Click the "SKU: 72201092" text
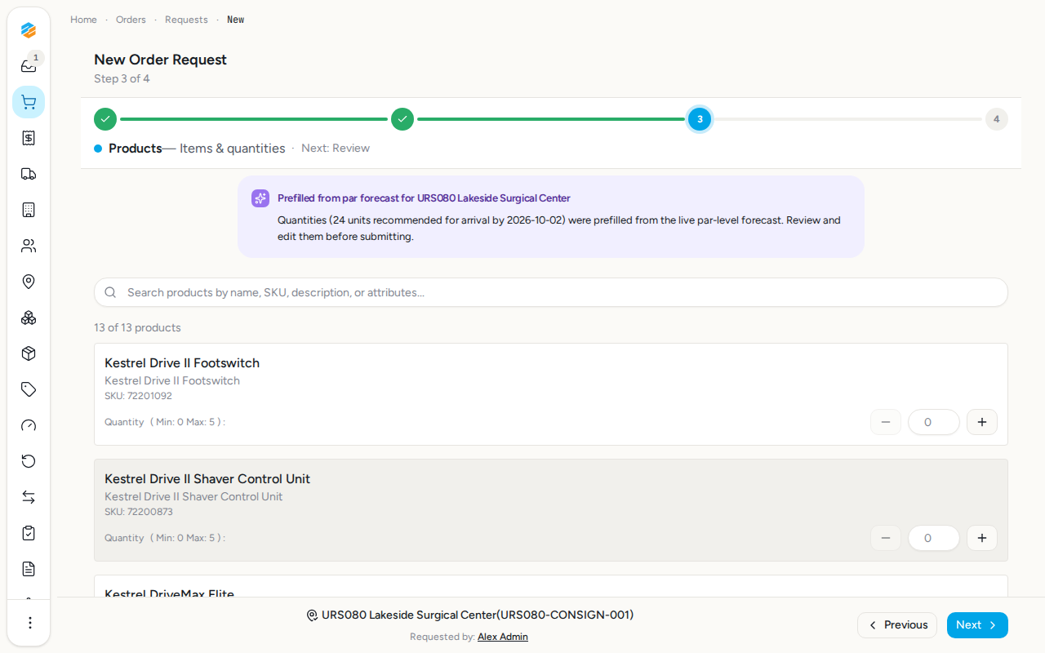The width and height of the screenshot is (1045, 653). click(138, 396)
